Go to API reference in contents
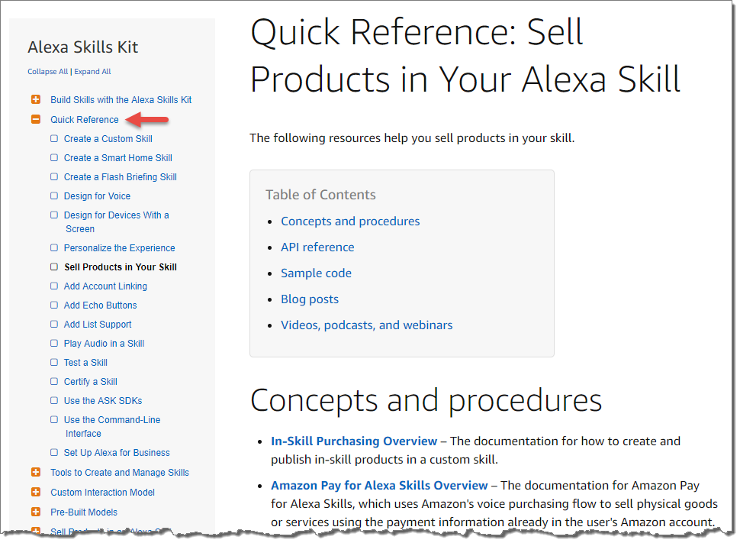 coord(317,247)
